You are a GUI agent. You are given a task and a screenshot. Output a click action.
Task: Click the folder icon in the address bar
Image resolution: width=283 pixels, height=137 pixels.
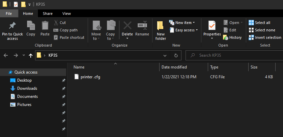(x=39, y=55)
